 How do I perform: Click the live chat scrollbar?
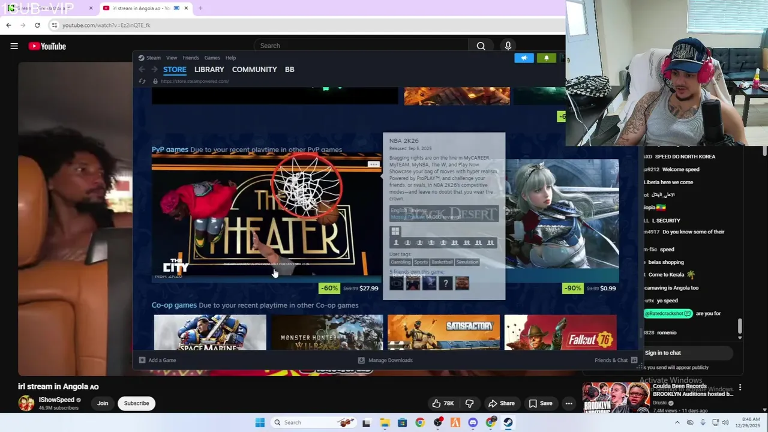[x=740, y=326]
